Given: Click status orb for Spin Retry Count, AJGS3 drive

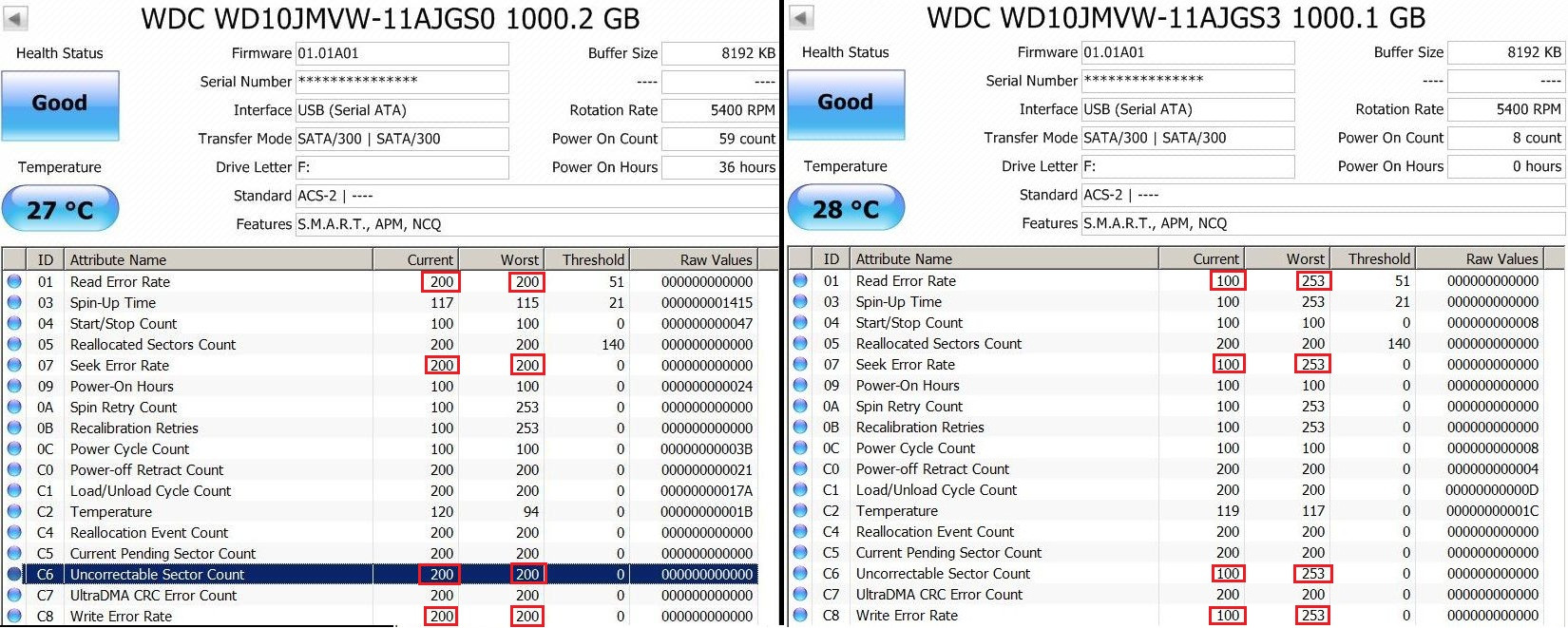Looking at the screenshot, I should tap(800, 406).
